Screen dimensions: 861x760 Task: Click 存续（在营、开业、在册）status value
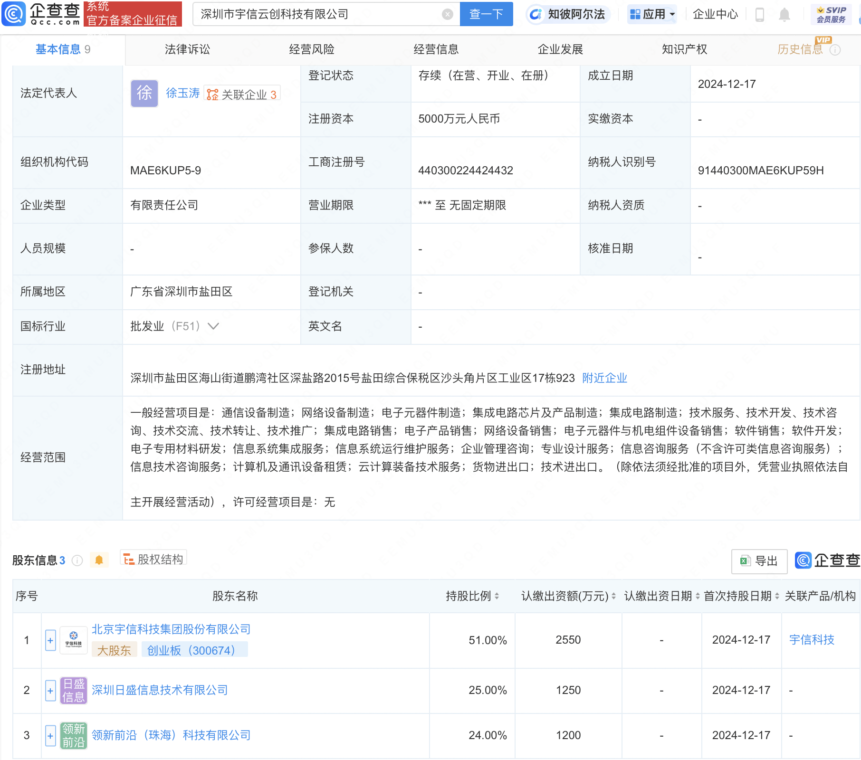(486, 76)
